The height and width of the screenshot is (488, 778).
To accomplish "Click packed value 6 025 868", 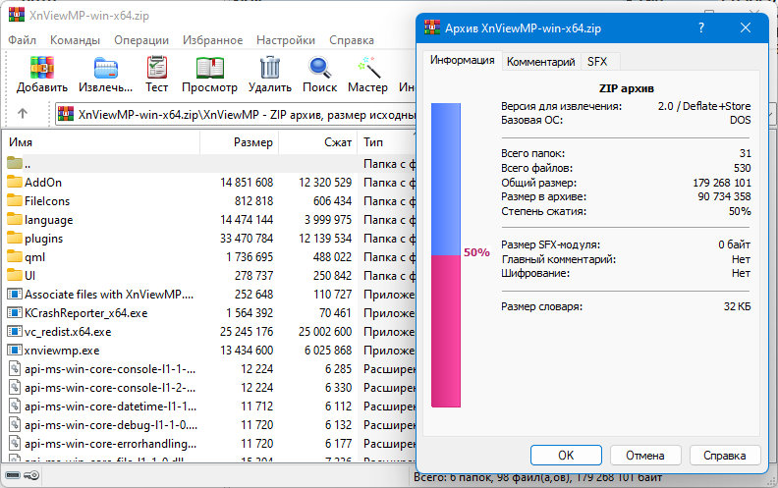I will (328, 351).
